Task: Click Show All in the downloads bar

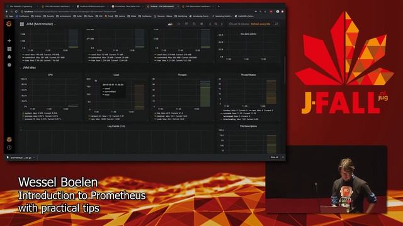Action: coord(275,157)
